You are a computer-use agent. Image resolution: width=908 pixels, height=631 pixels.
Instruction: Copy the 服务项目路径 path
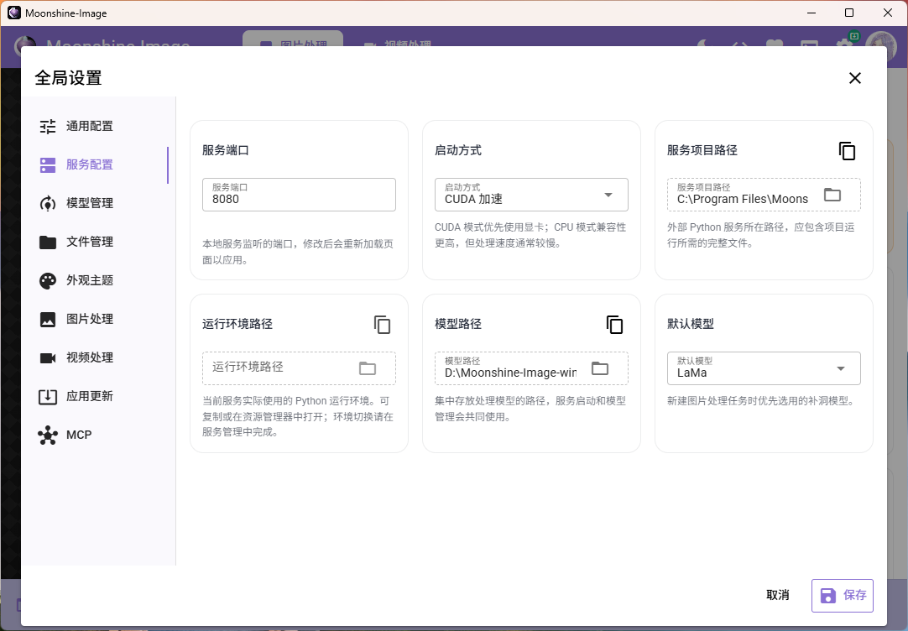pyautogui.click(x=847, y=151)
